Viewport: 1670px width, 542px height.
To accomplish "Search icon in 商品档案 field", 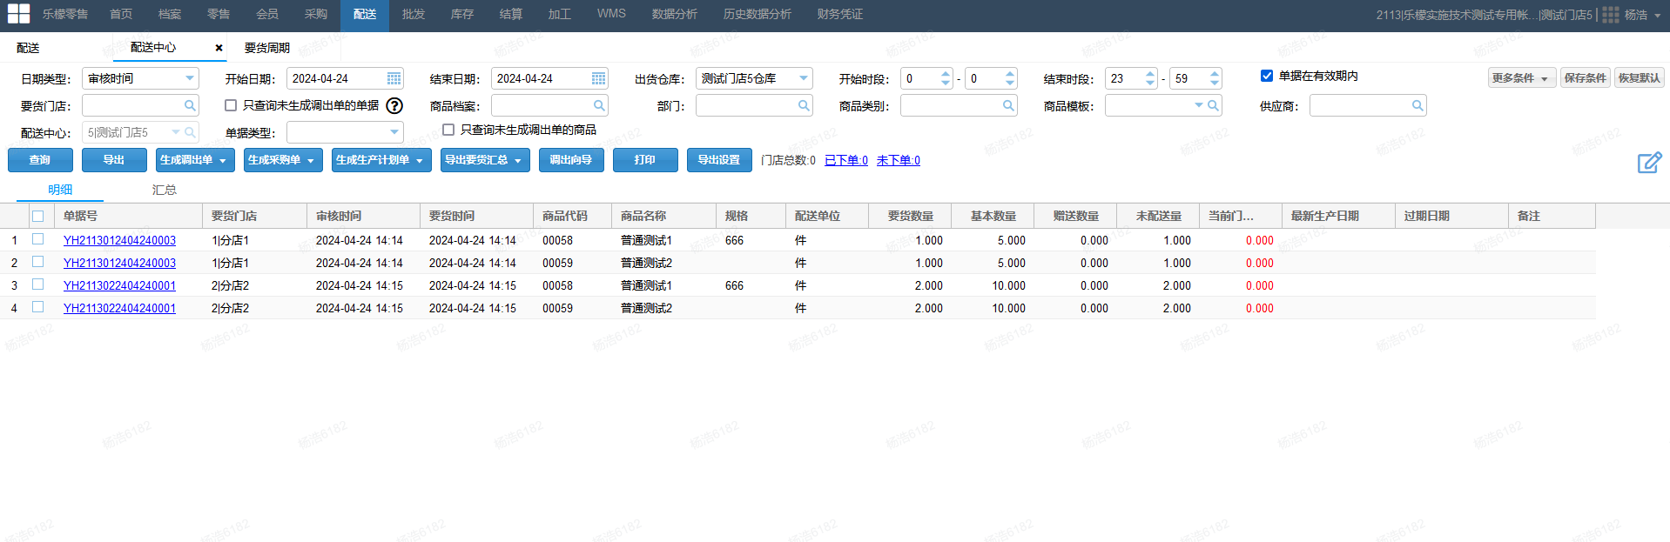I will (x=599, y=105).
